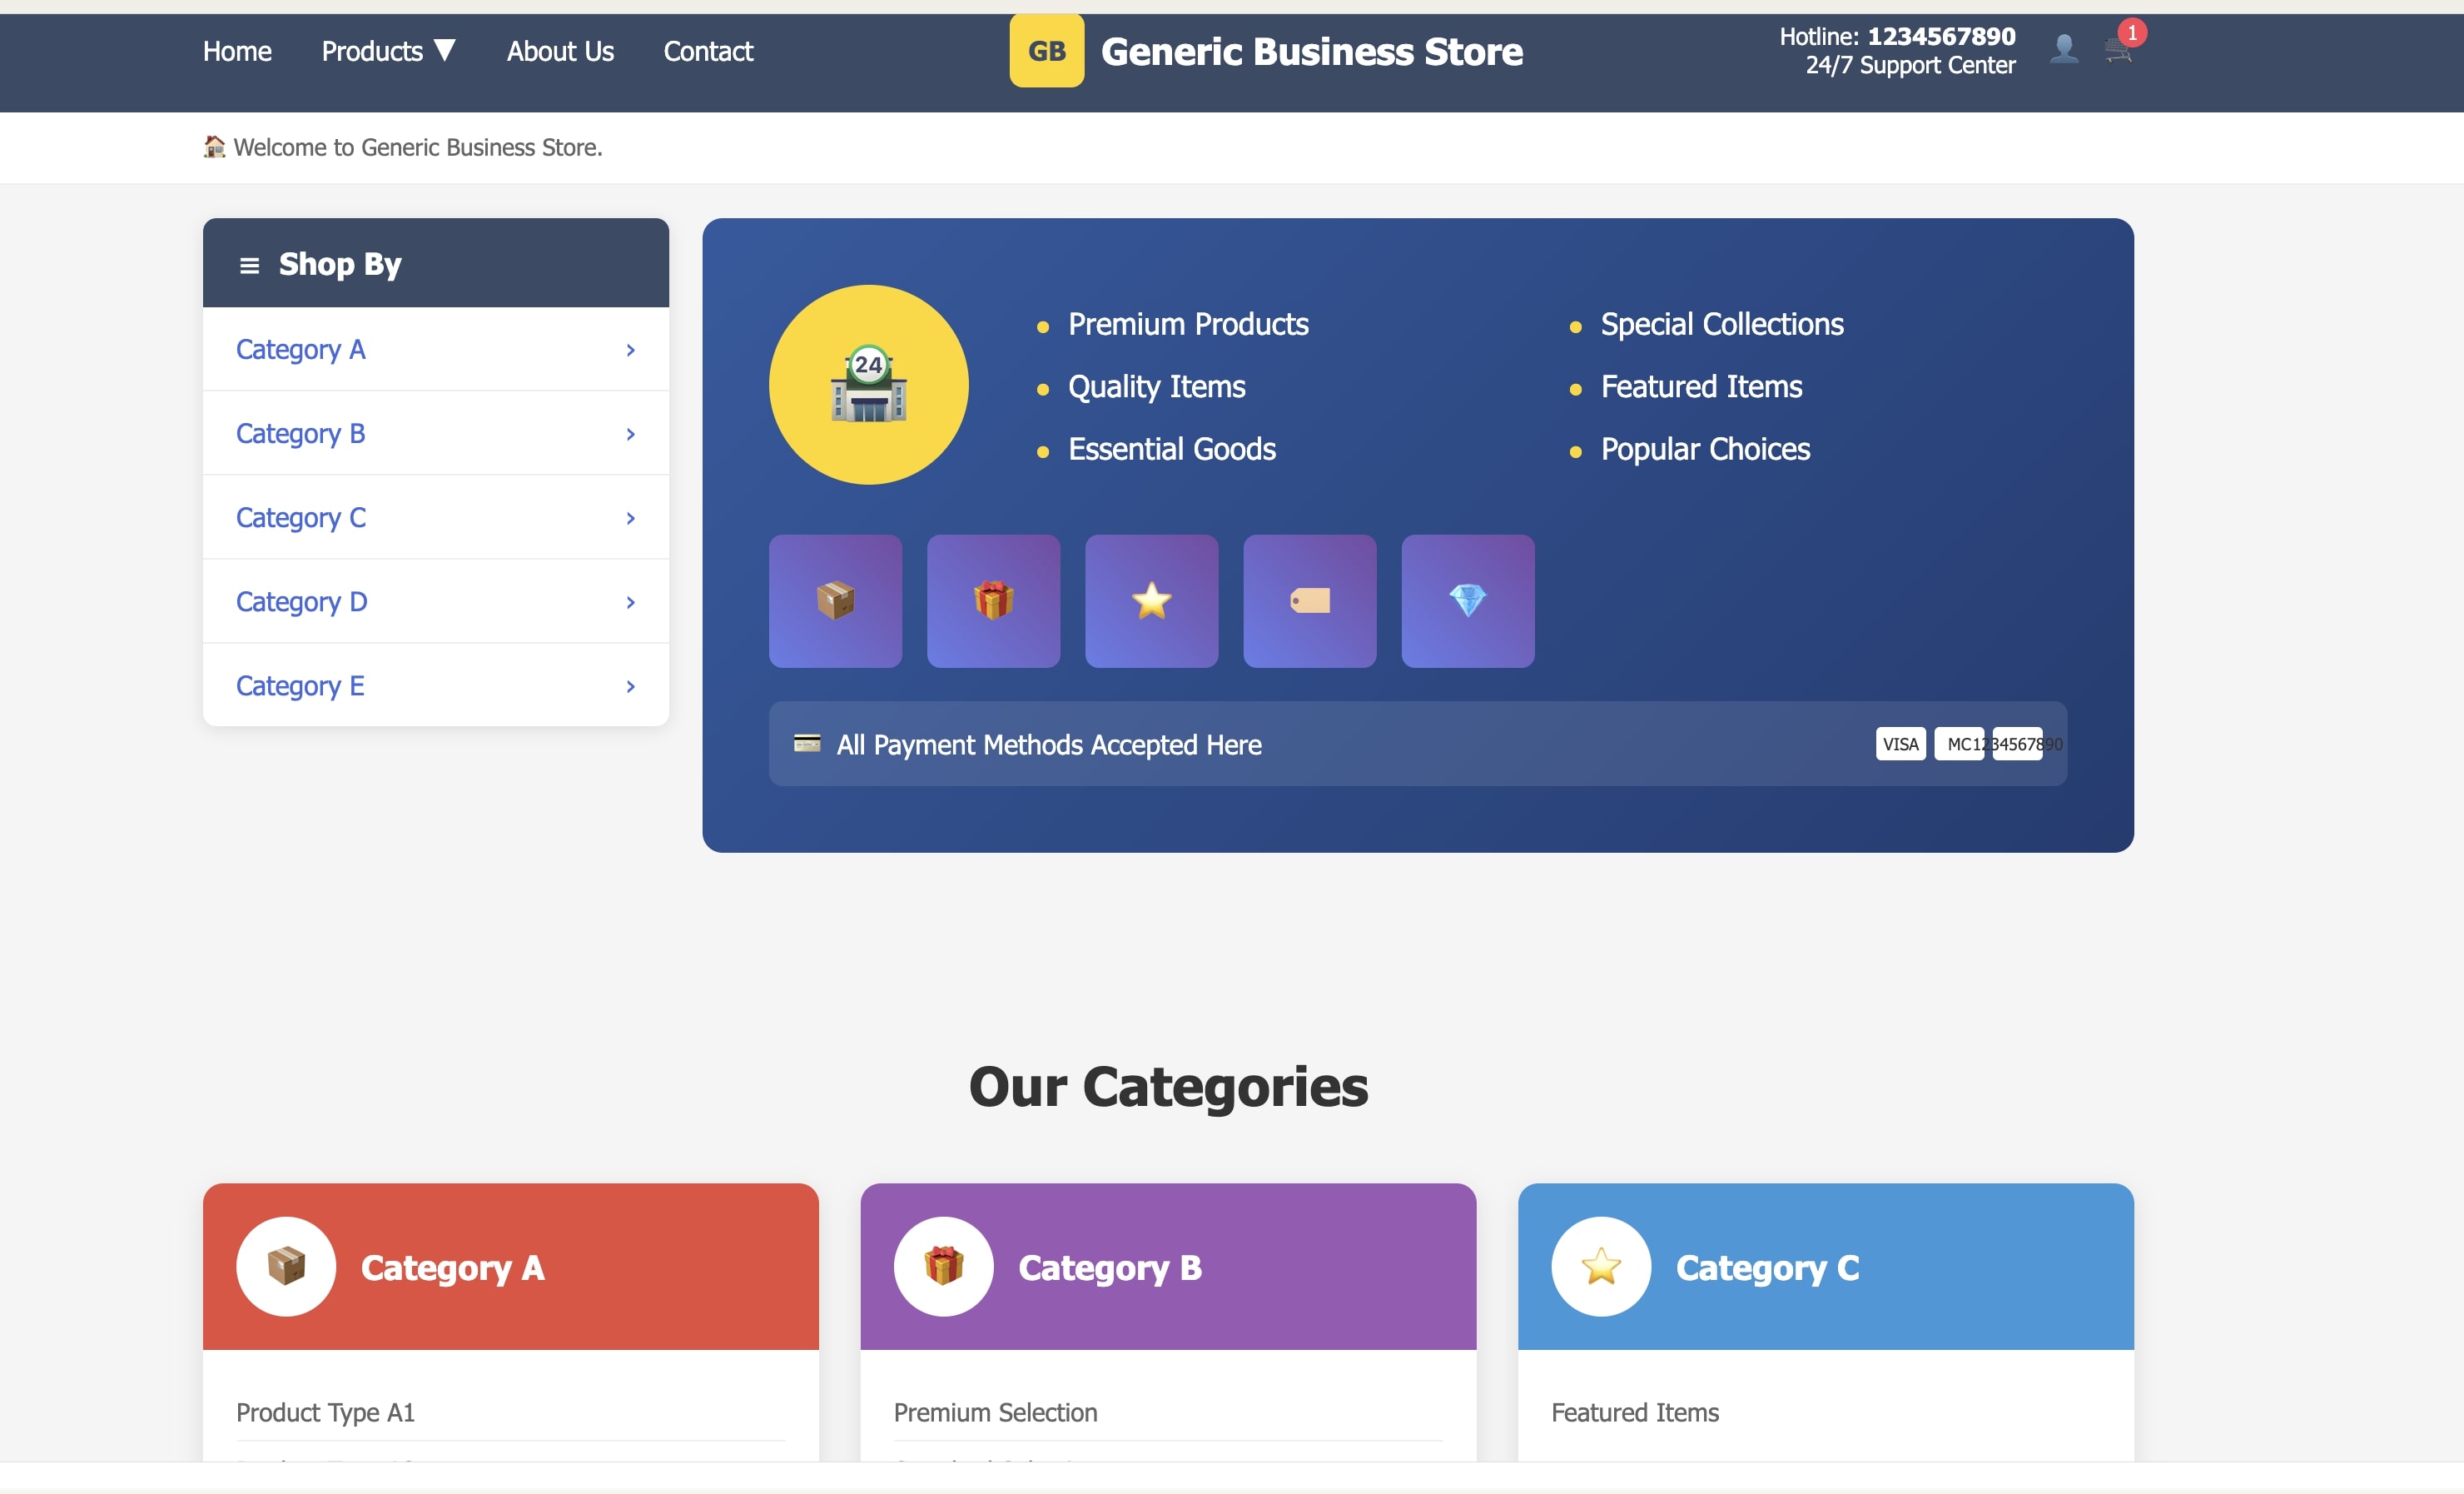2464x1494 pixels.
Task: Expand the Products dropdown arrow
Action: tap(446, 50)
